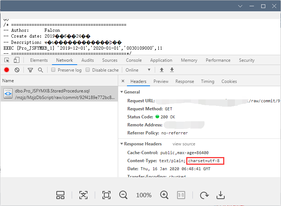Close the request details pane

tap(123, 81)
